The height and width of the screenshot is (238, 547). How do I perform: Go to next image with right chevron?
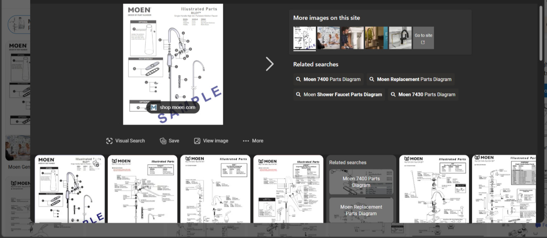[270, 64]
